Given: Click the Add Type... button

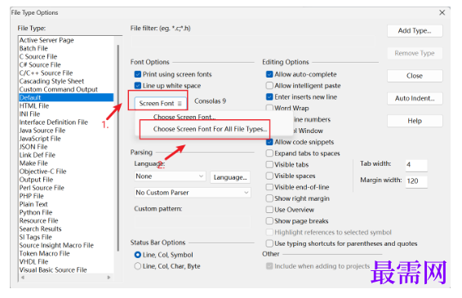Looking at the screenshot, I should (415, 31).
